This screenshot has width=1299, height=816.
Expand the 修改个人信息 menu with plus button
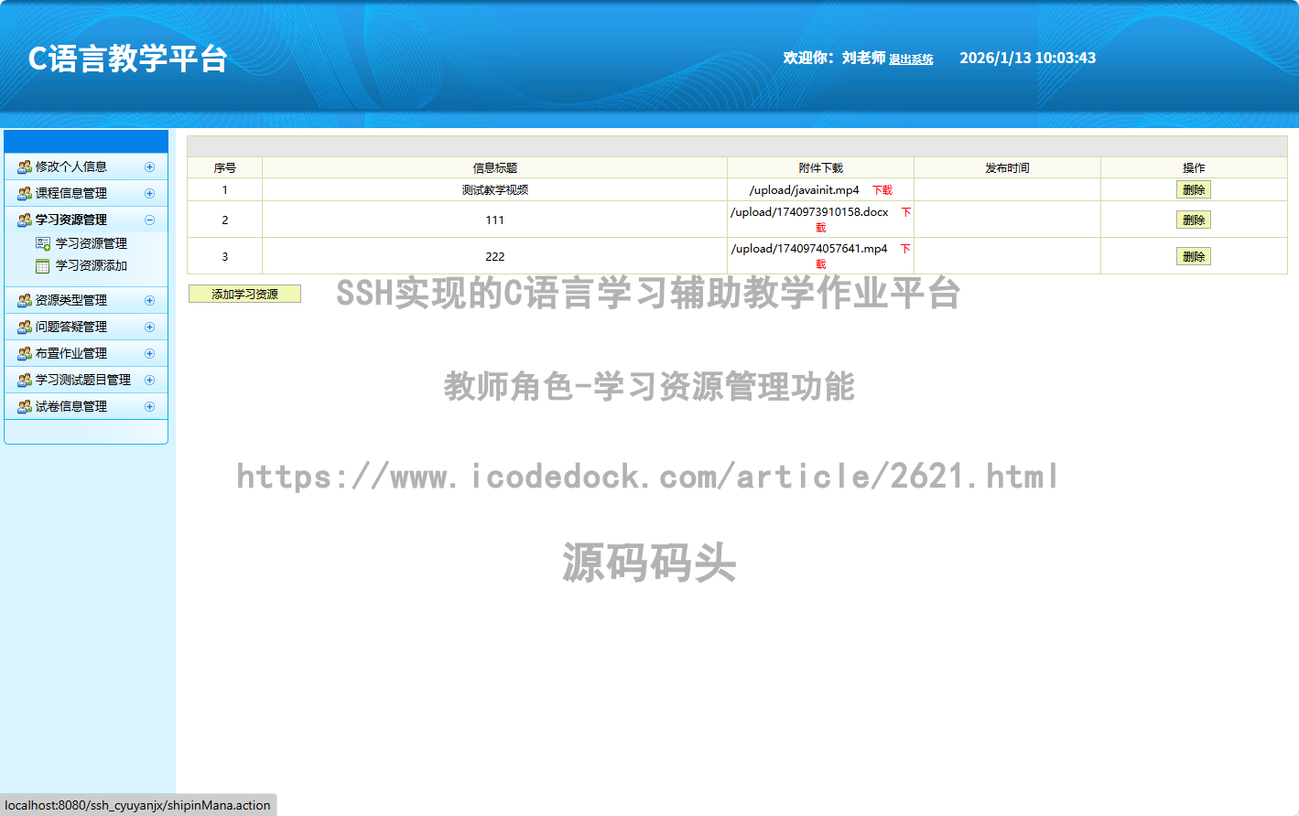coord(149,167)
